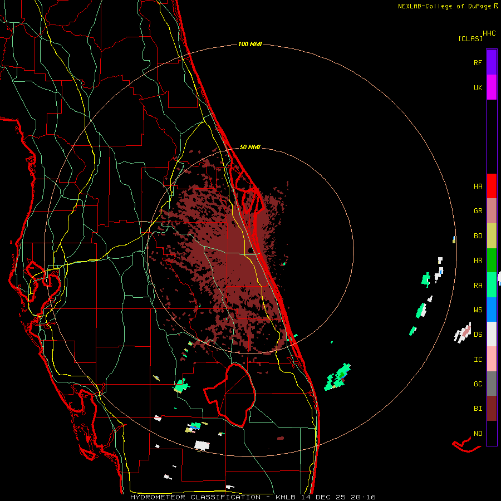This screenshot has width=501, height=501.
Task: Click the "HYDROMETEOR CLASSIFICATION" title text
Action: point(195,497)
